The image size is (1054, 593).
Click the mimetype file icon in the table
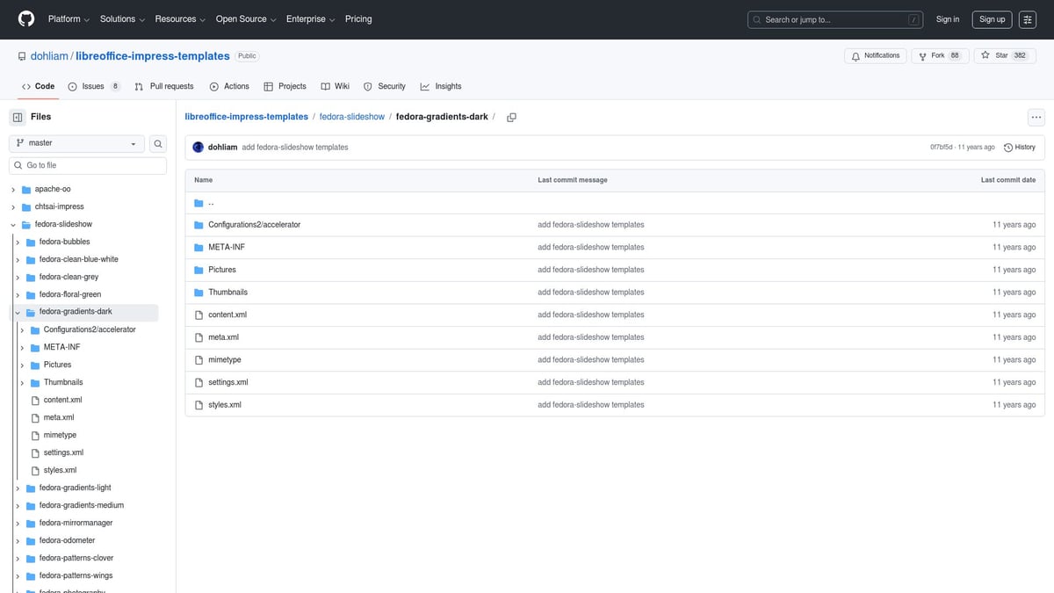point(199,359)
